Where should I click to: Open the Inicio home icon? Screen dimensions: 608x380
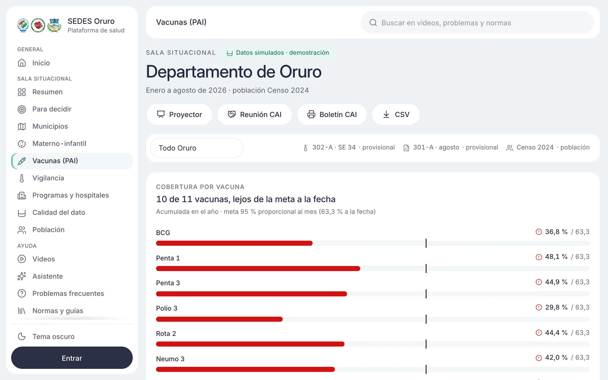22,63
